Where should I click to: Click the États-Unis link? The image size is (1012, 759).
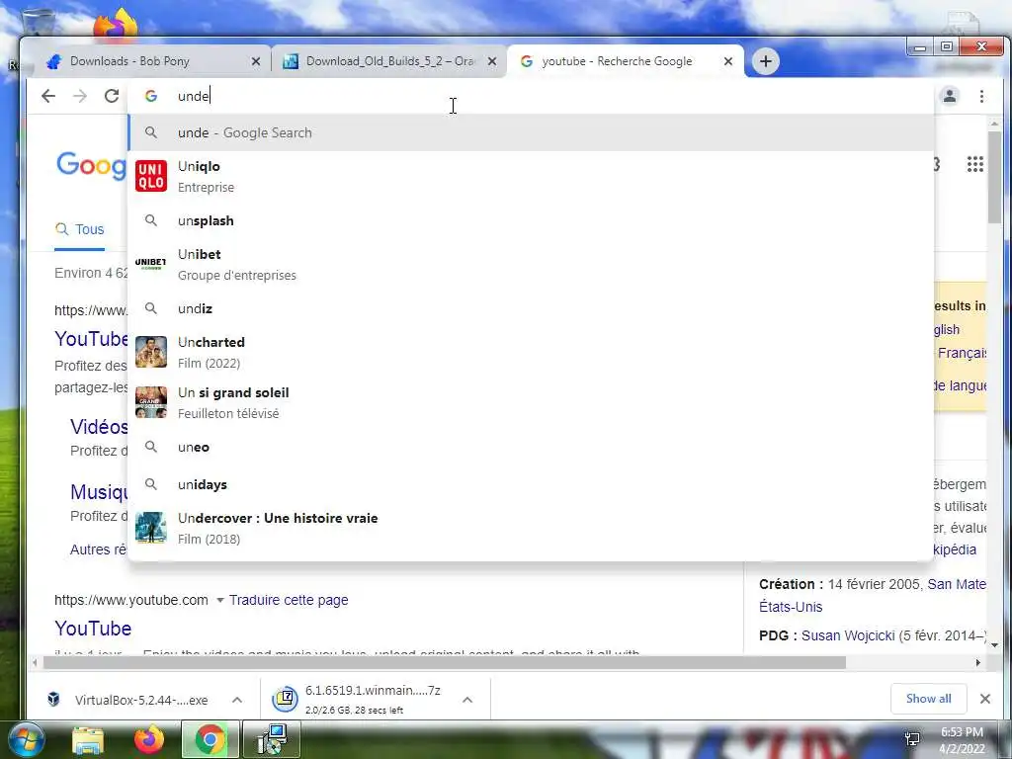tap(791, 608)
